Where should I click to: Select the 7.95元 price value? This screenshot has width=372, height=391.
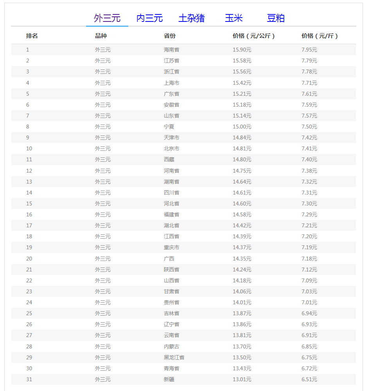point(309,50)
